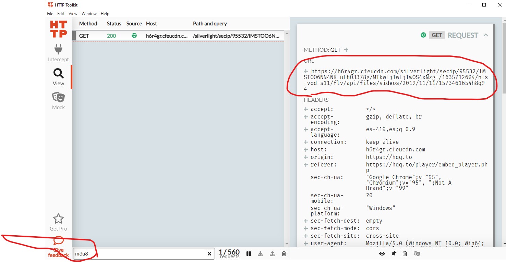The height and width of the screenshot is (262, 506).
Task: Click the Get Pro star icon
Action: point(58,219)
